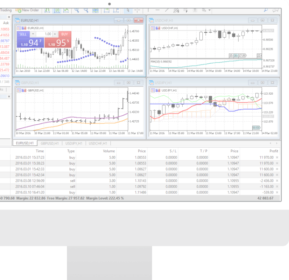The height and width of the screenshot is (280, 289).
Task: Click the Ask column header in Market Watch
Action: (x=6, y=23)
